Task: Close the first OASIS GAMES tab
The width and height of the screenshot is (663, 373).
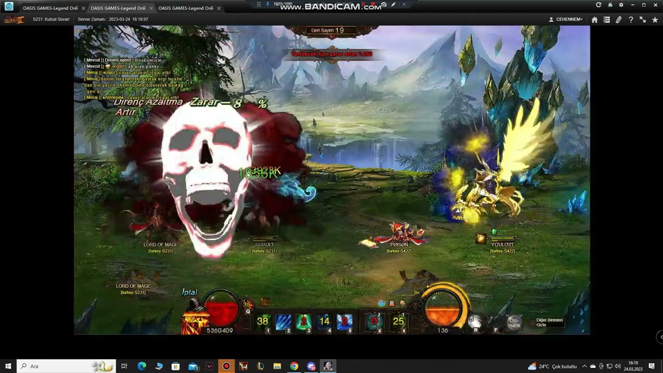Action: (83, 8)
